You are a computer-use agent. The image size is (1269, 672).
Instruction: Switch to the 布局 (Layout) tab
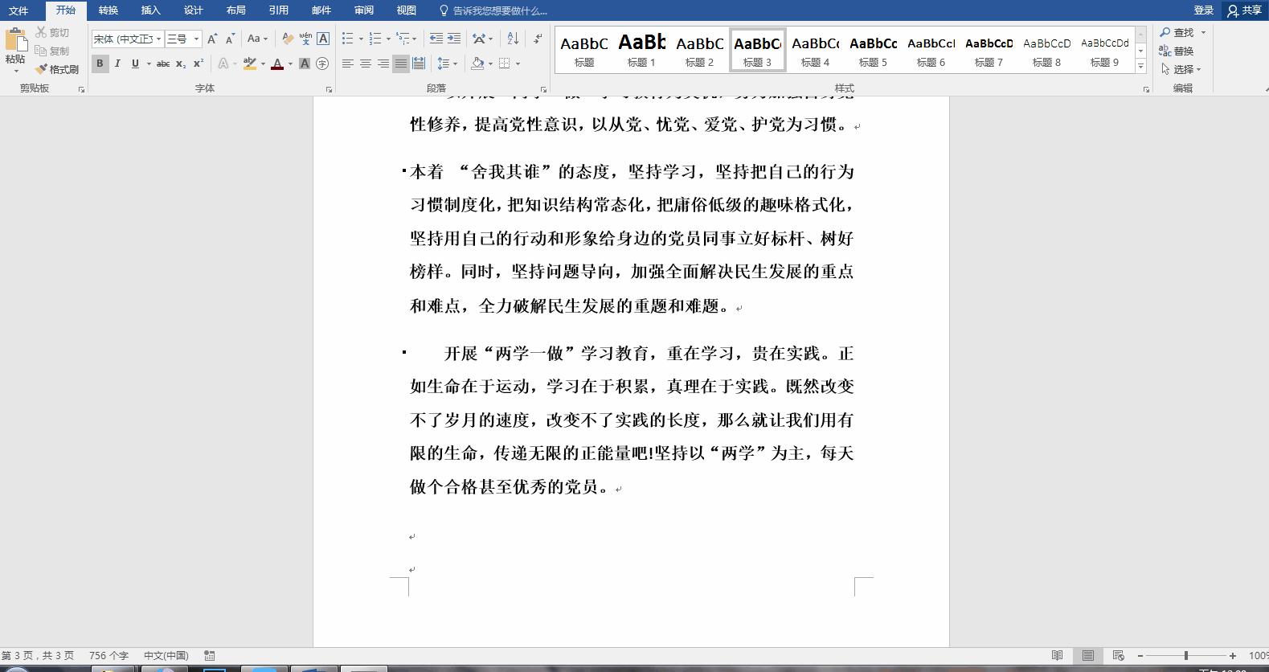(235, 10)
